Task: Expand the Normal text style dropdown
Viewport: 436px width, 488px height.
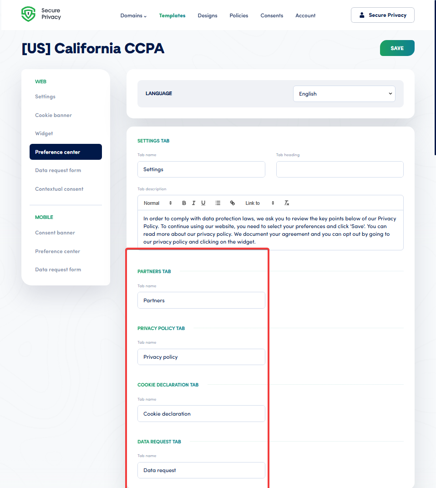Action: [x=157, y=203]
